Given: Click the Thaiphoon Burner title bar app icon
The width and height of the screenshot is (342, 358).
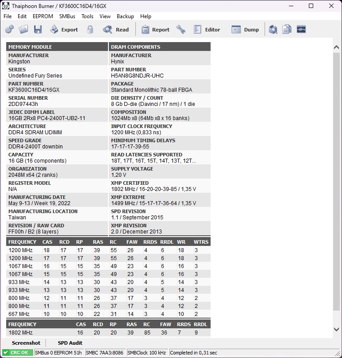Looking at the screenshot, I should click(x=6, y=6).
